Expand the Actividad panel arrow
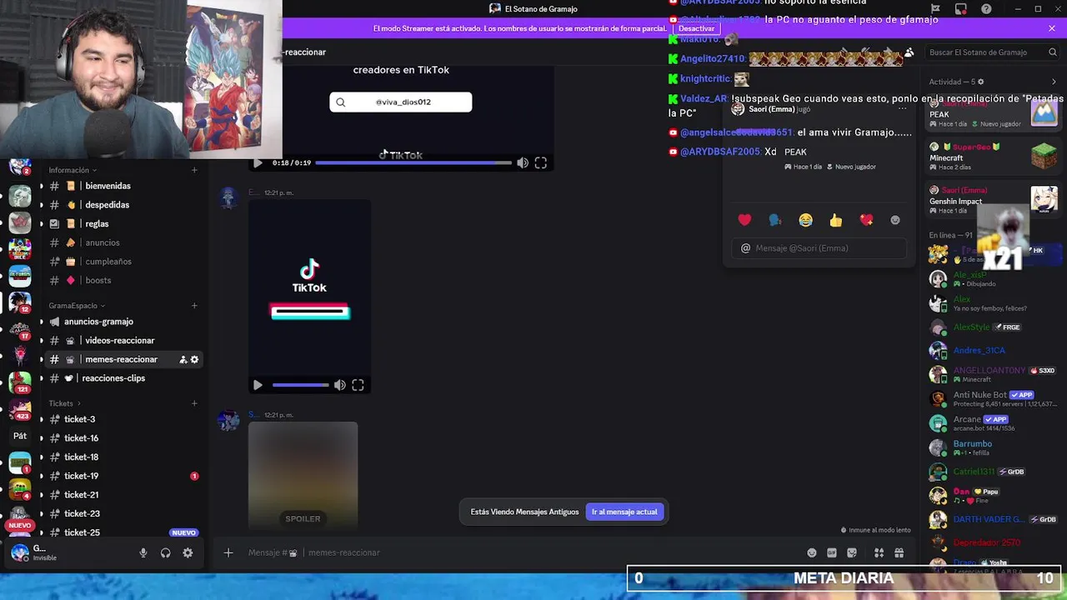 [x=1054, y=82]
